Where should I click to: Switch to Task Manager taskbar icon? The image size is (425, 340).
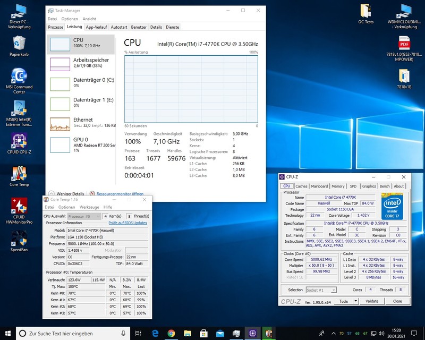(x=236, y=333)
